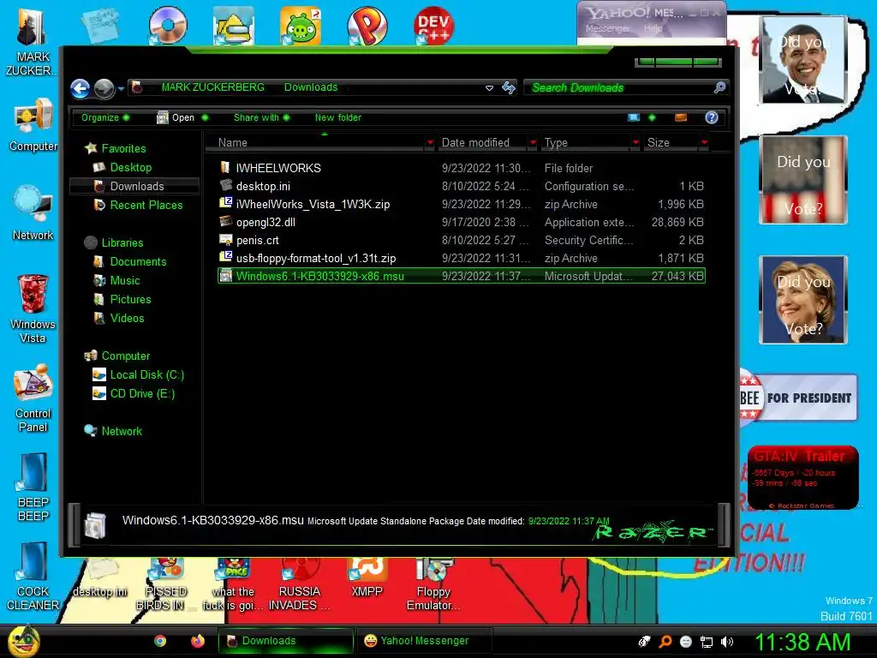Show the taskbar clock 11:38 AM
877x658 pixels.
point(802,642)
